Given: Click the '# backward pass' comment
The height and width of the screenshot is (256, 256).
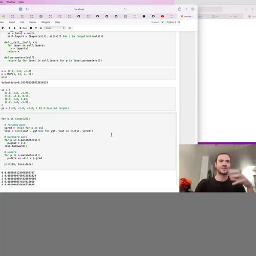Looking at the screenshot, I should click(15, 137).
